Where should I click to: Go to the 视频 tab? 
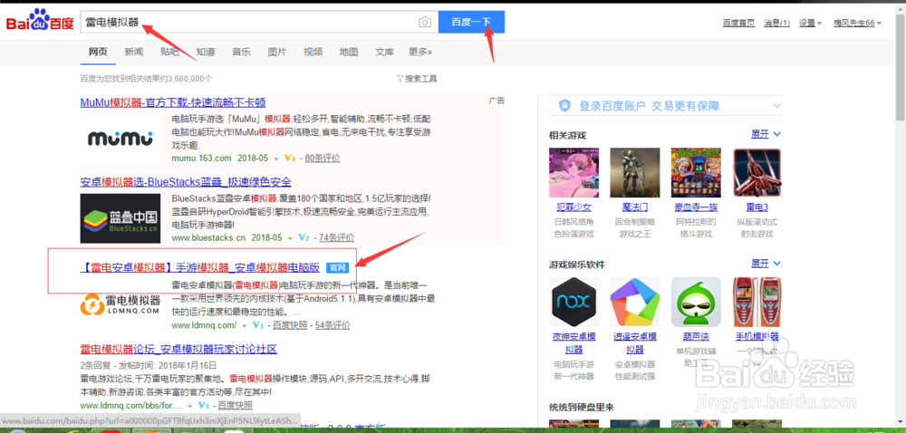pos(313,52)
